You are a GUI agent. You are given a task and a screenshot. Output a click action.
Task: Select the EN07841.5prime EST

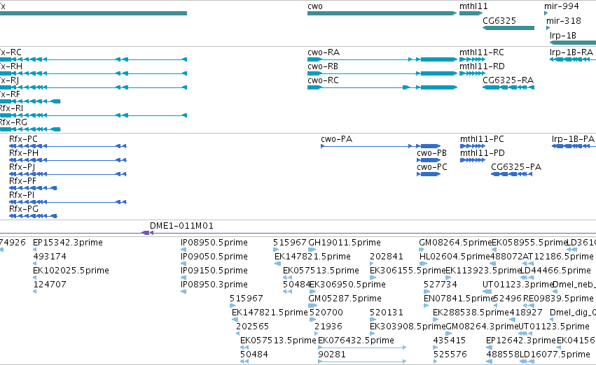coord(459,299)
